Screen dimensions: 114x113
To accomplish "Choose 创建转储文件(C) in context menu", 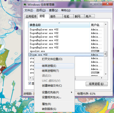I will 54,86.
